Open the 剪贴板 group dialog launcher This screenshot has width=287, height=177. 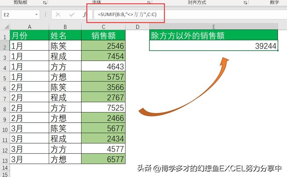(45, 3)
